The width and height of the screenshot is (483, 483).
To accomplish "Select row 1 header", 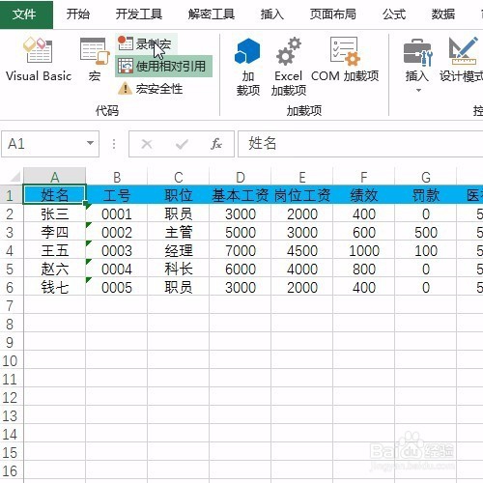I will coord(11,195).
